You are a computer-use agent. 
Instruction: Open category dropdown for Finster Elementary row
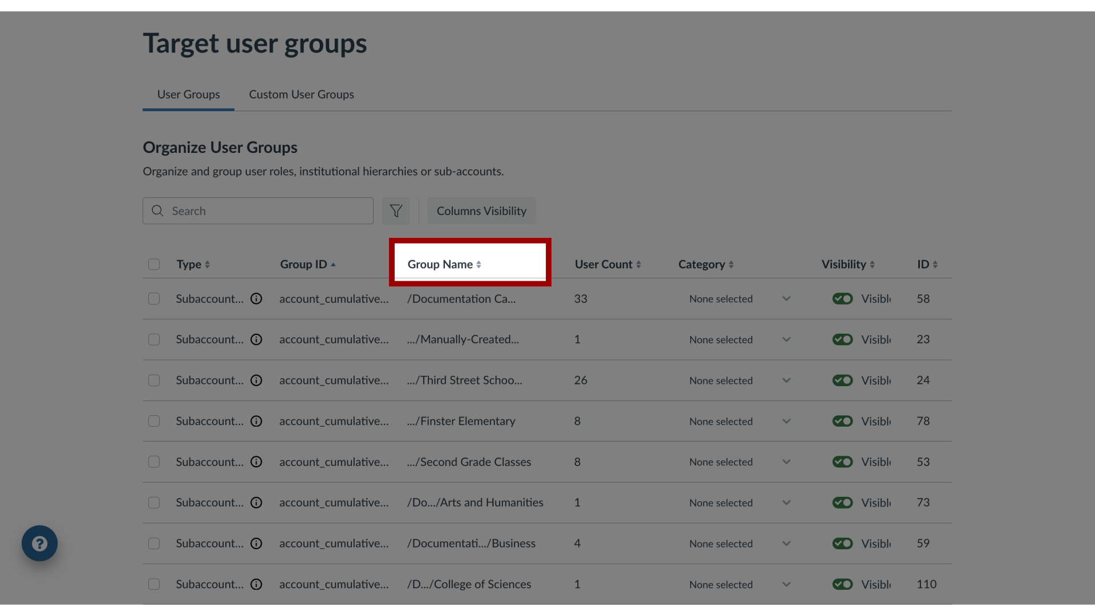point(740,421)
